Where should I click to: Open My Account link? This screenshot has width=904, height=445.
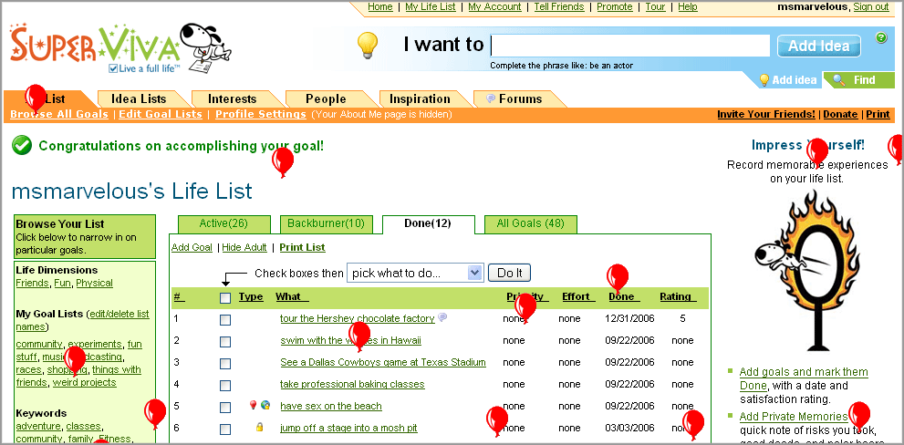click(494, 7)
